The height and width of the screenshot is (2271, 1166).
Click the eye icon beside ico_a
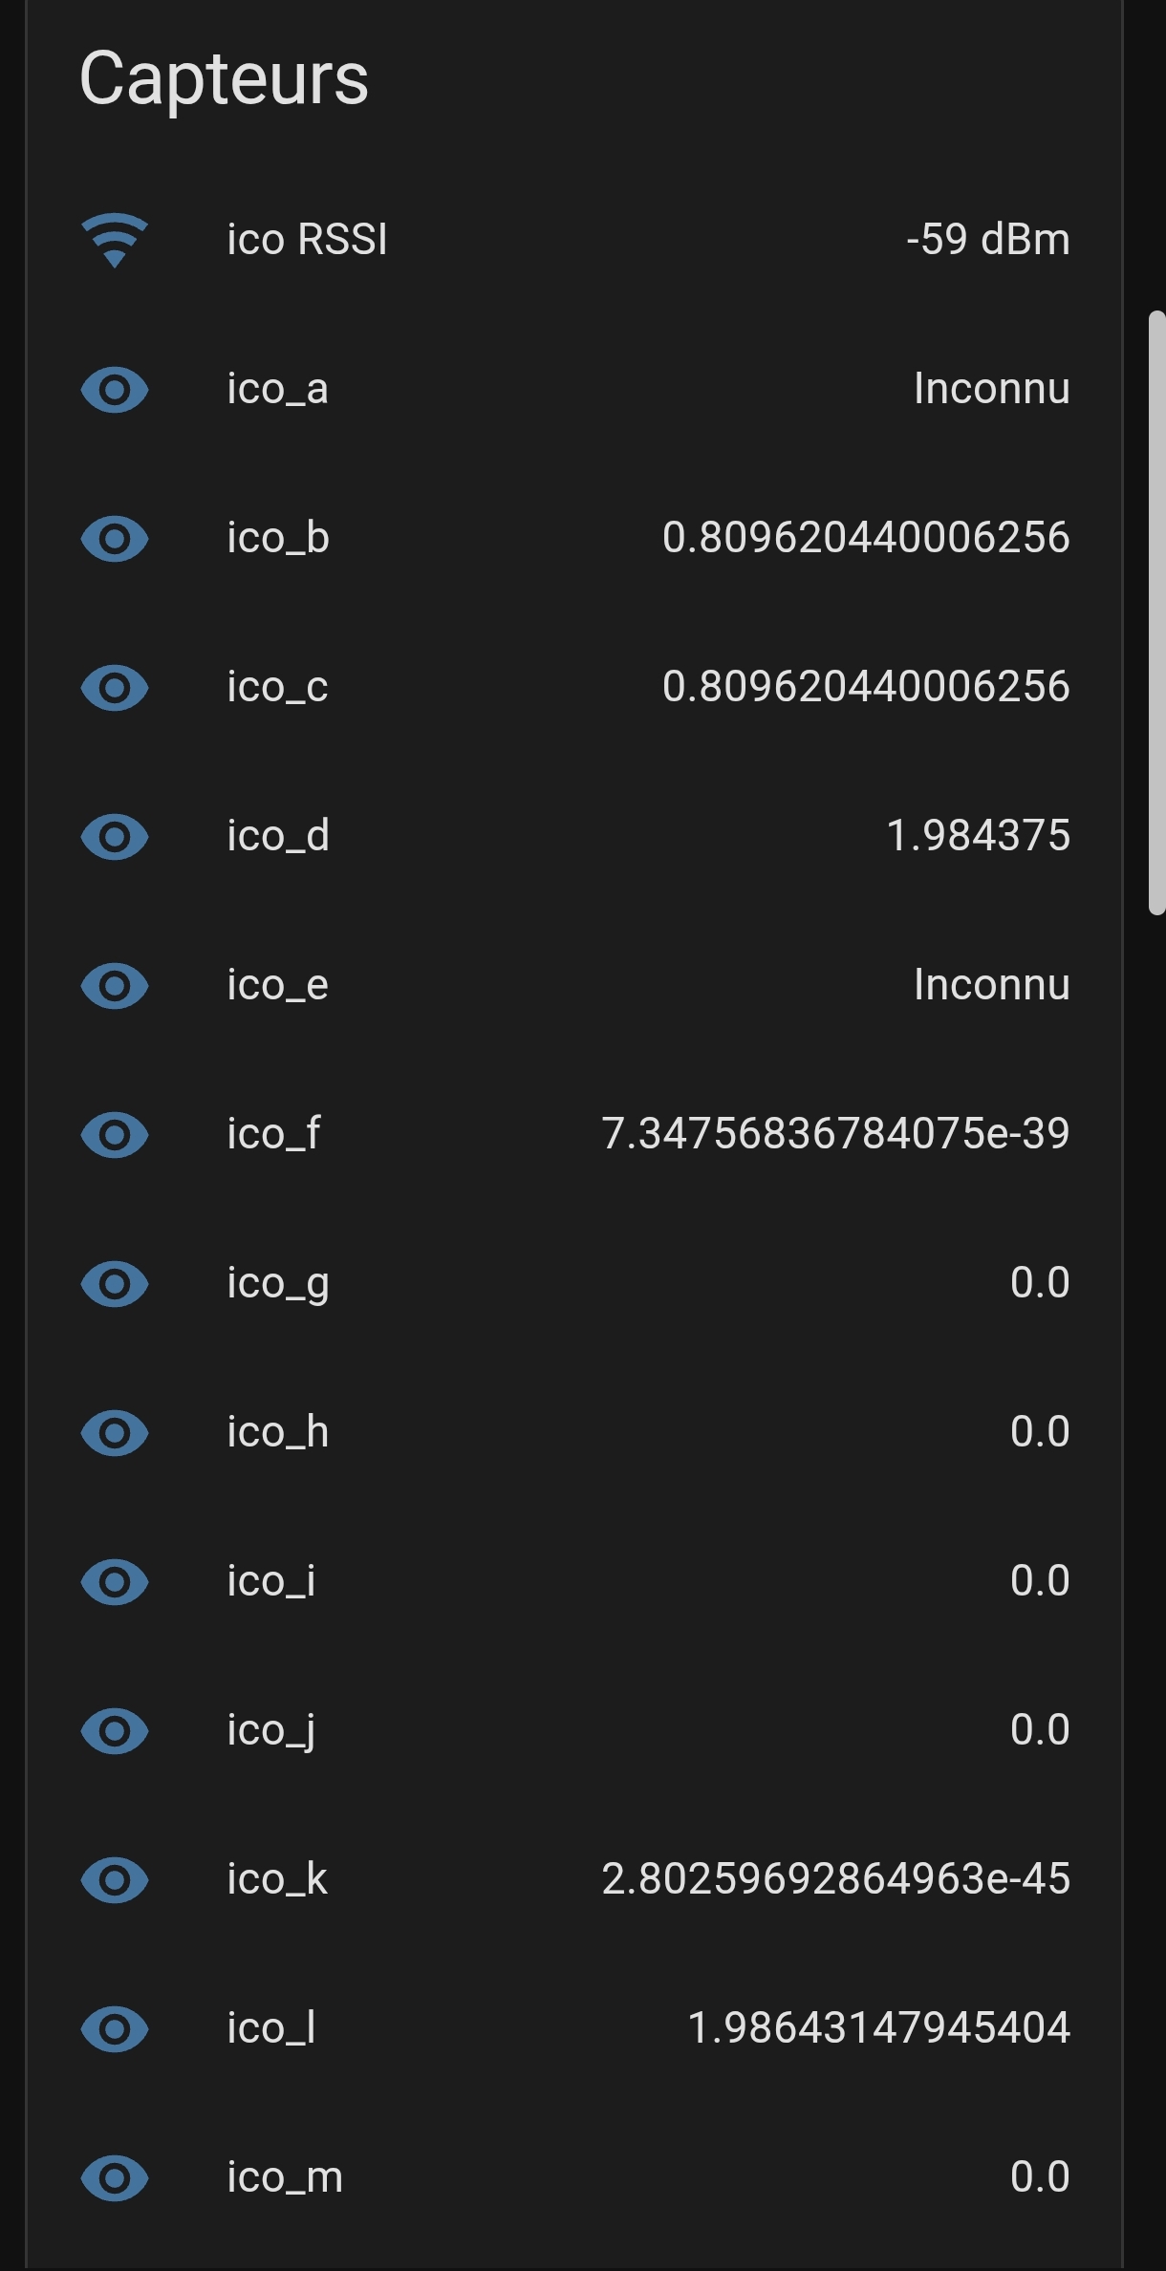pos(115,390)
